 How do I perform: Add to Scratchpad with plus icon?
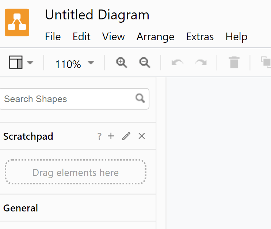111,136
